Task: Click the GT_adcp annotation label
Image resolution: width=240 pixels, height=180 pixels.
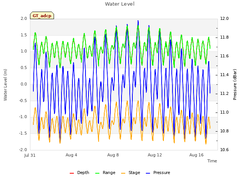Action: click(x=42, y=15)
